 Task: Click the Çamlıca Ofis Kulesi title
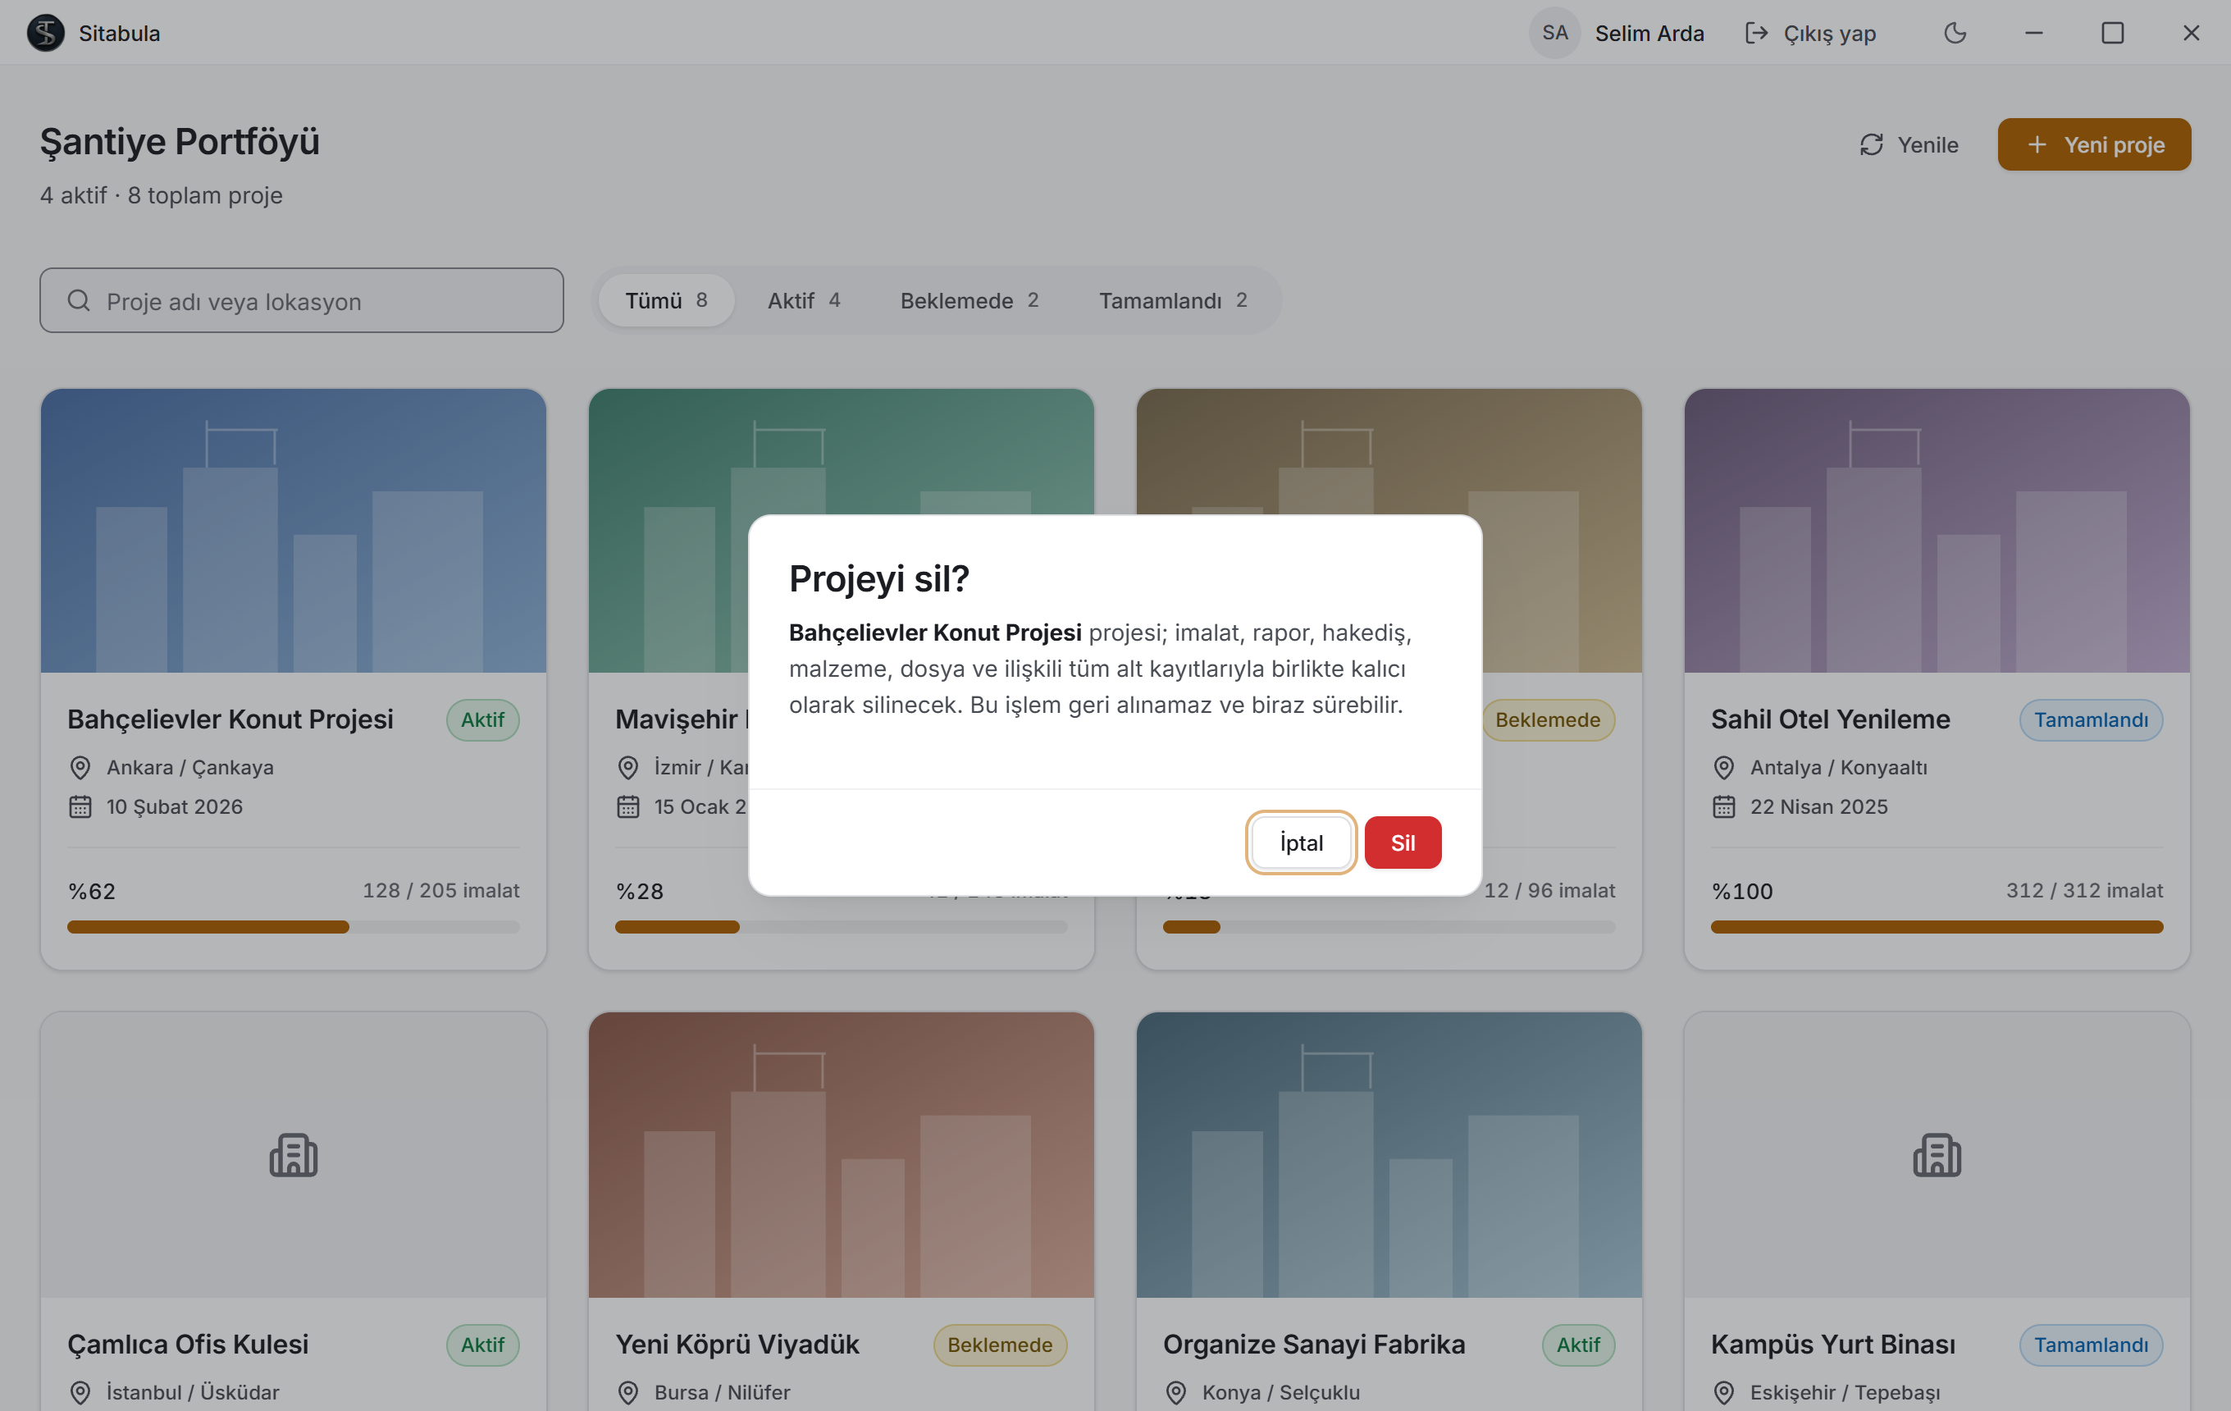188,1345
